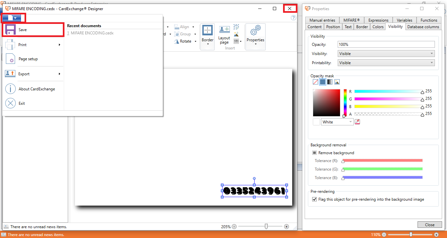This screenshot has width=447, height=238.
Task: Open the Text tab in Properties
Action: pyautogui.click(x=348, y=27)
